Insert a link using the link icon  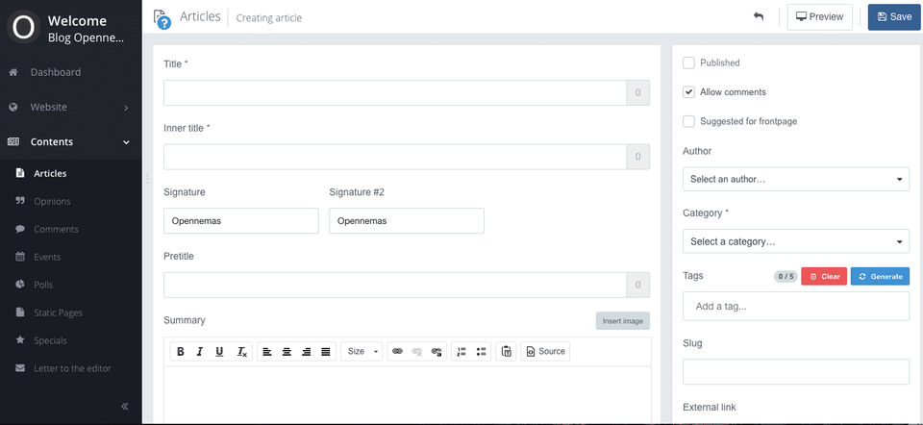point(396,352)
